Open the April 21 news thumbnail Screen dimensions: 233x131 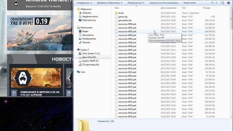(x=36, y=78)
